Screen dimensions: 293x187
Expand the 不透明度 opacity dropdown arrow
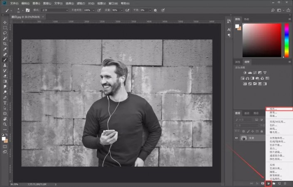coord(94,10)
